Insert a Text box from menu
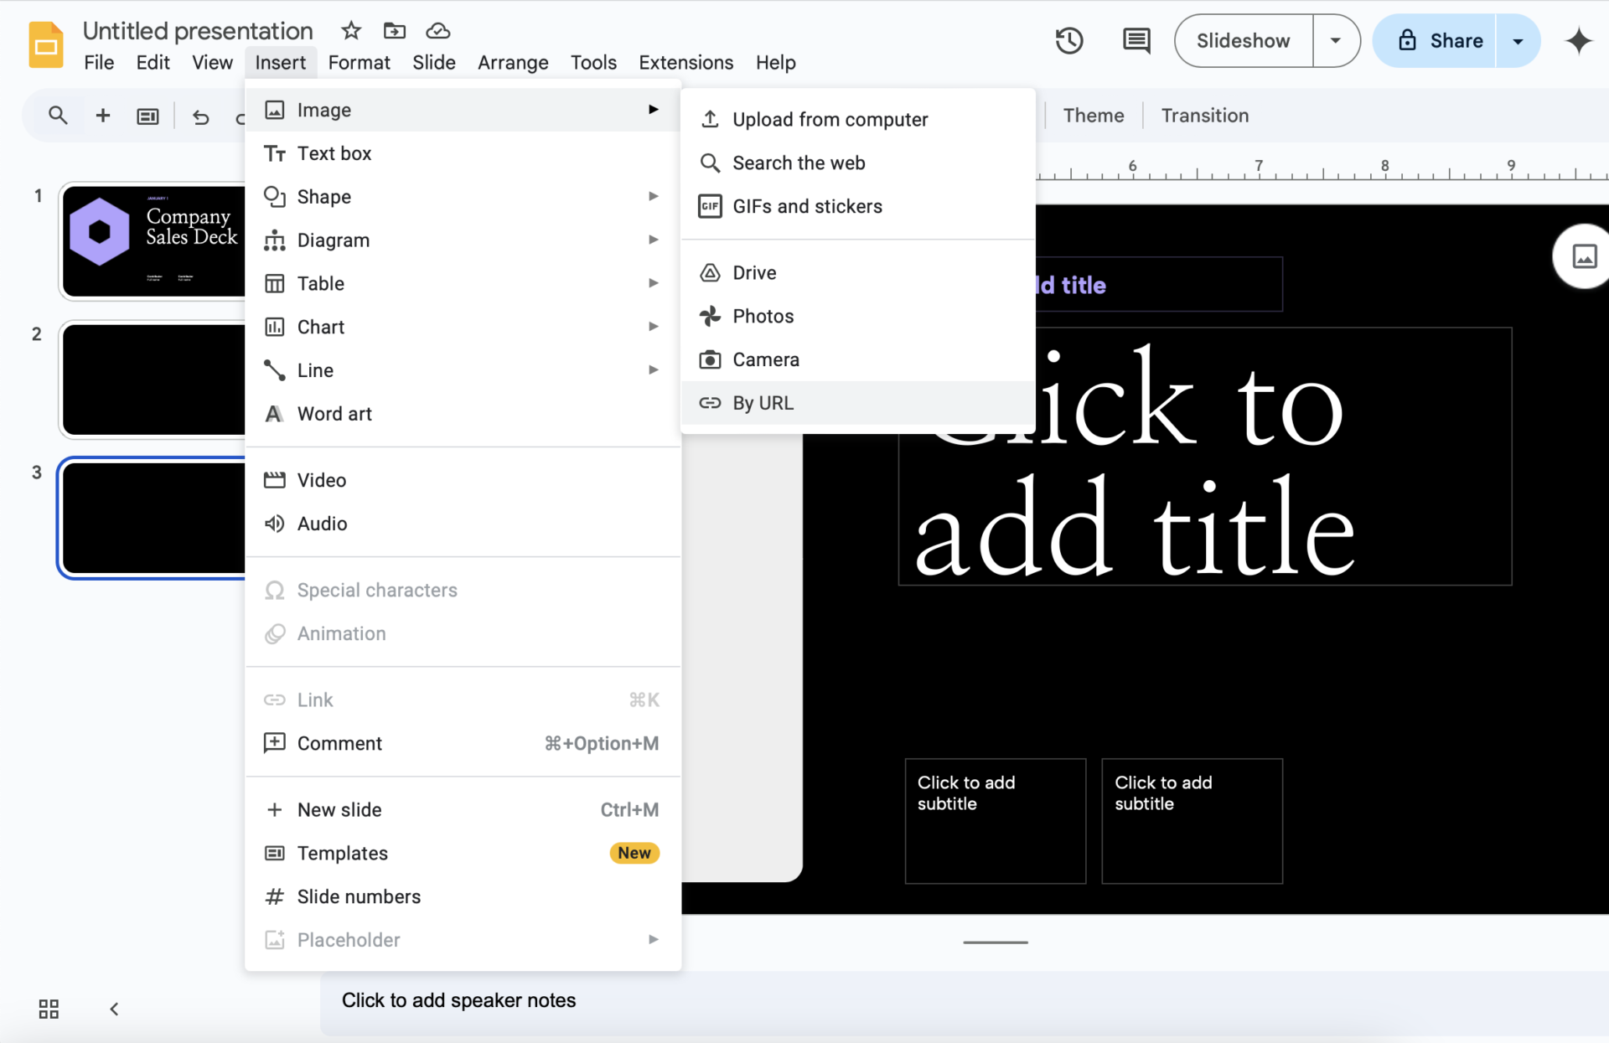Screen dimensions: 1609x1043 (x=463, y=153)
